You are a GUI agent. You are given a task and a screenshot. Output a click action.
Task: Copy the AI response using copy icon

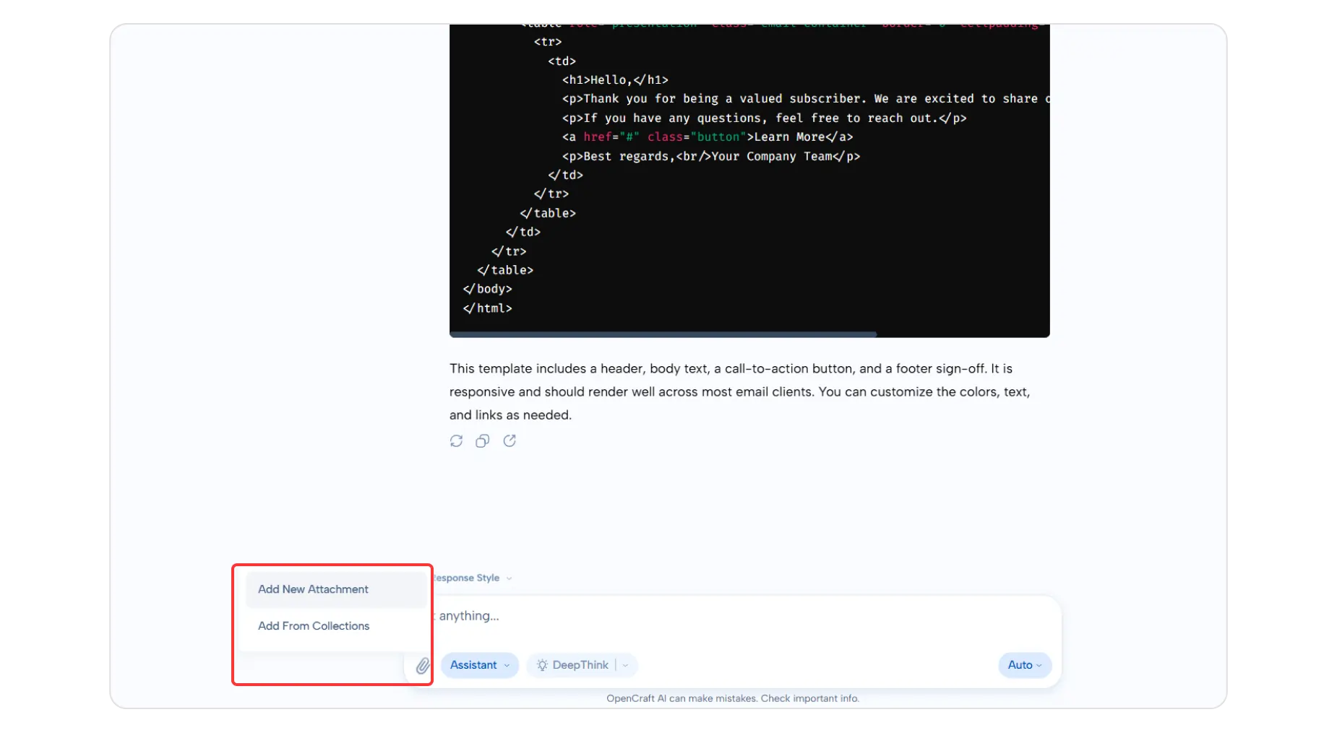click(x=482, y=441)
